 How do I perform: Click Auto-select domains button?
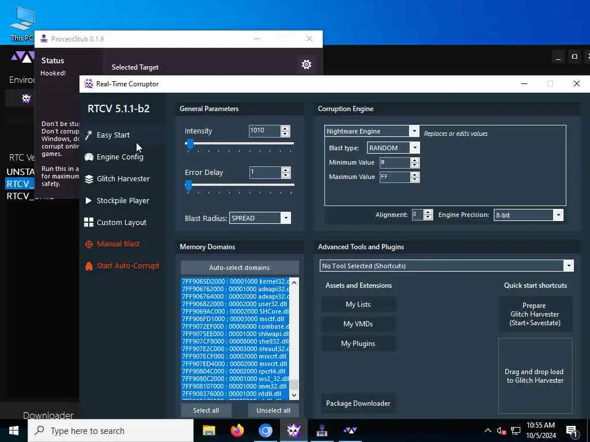[x=239, y=268]
